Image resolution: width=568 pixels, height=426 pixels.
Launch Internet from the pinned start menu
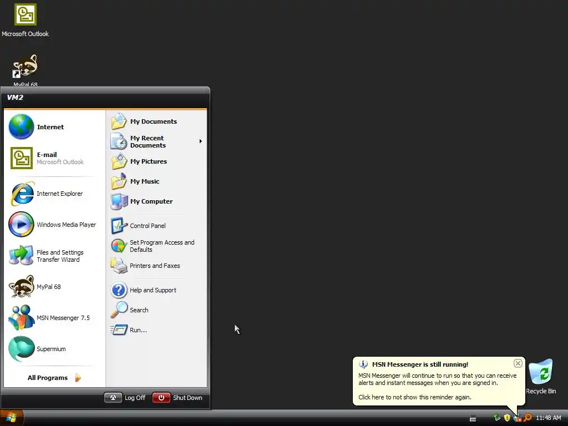pyautogui.click(x=54, y=127)
